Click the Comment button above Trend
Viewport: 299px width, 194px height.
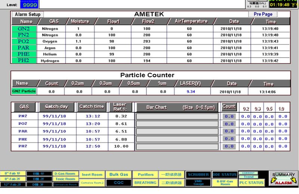(248, 173)
